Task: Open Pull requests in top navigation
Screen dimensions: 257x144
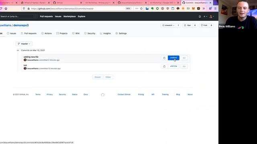Action: coord(47,16)
